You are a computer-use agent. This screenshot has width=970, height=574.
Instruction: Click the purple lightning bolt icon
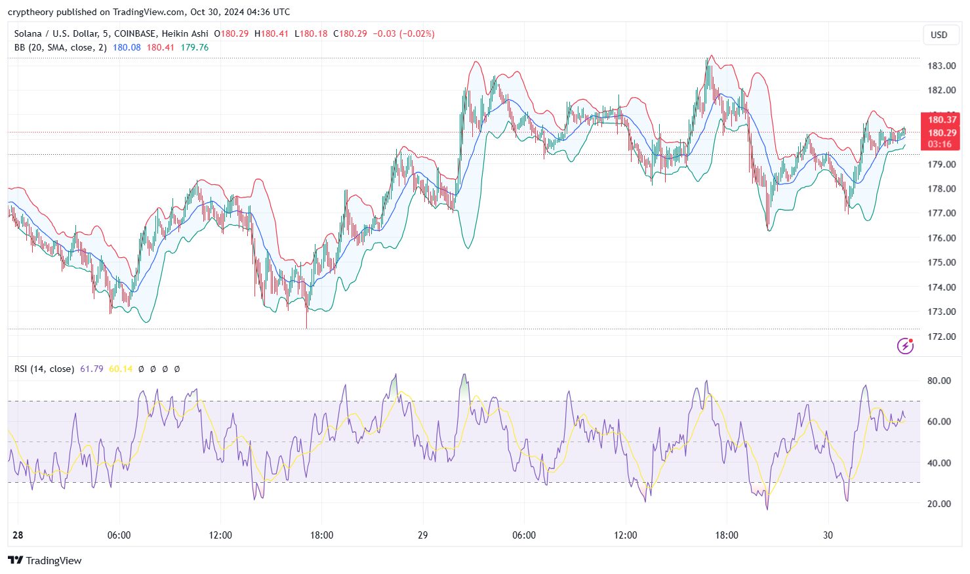point(905,346)
